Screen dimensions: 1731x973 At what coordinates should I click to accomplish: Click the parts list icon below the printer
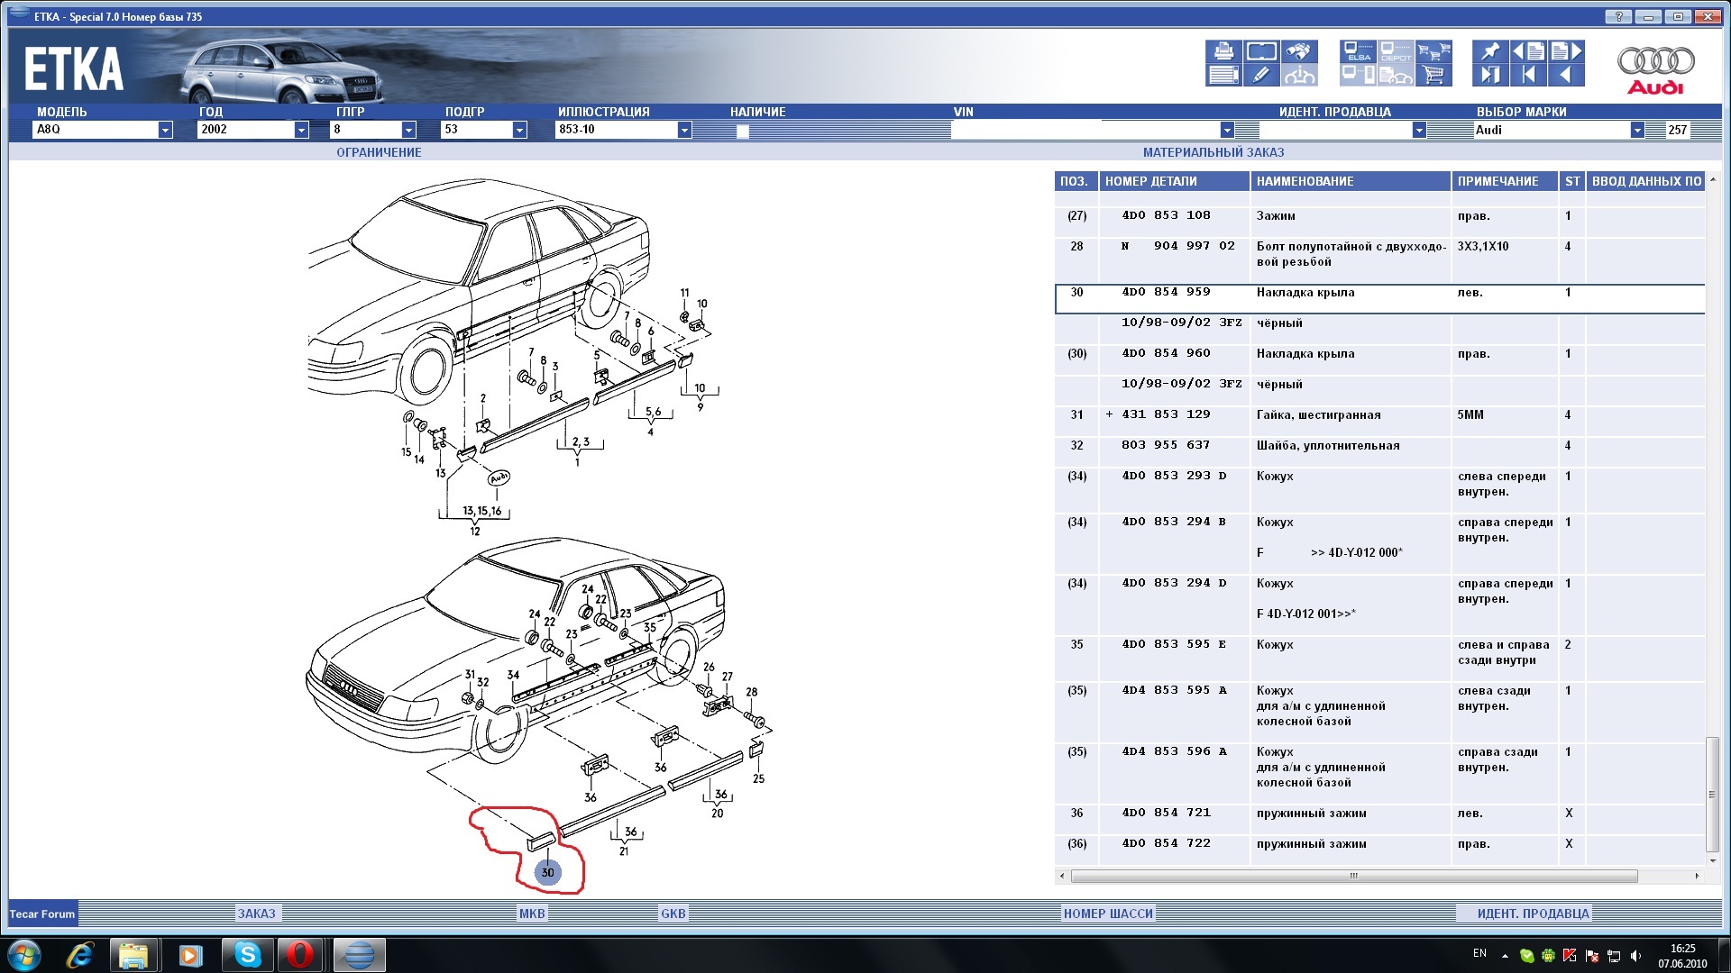pyautogui.click(x=1223, y=76)
